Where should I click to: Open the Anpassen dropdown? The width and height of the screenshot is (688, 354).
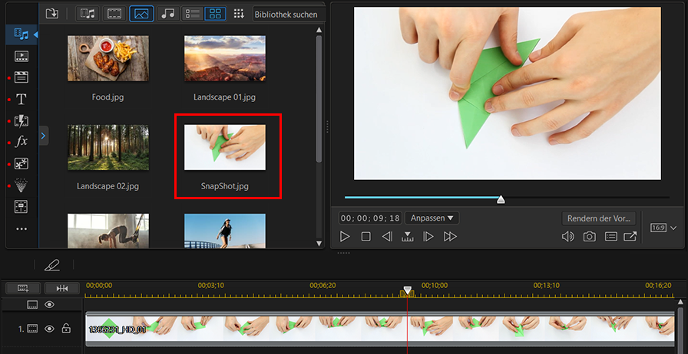coord(432,218)
